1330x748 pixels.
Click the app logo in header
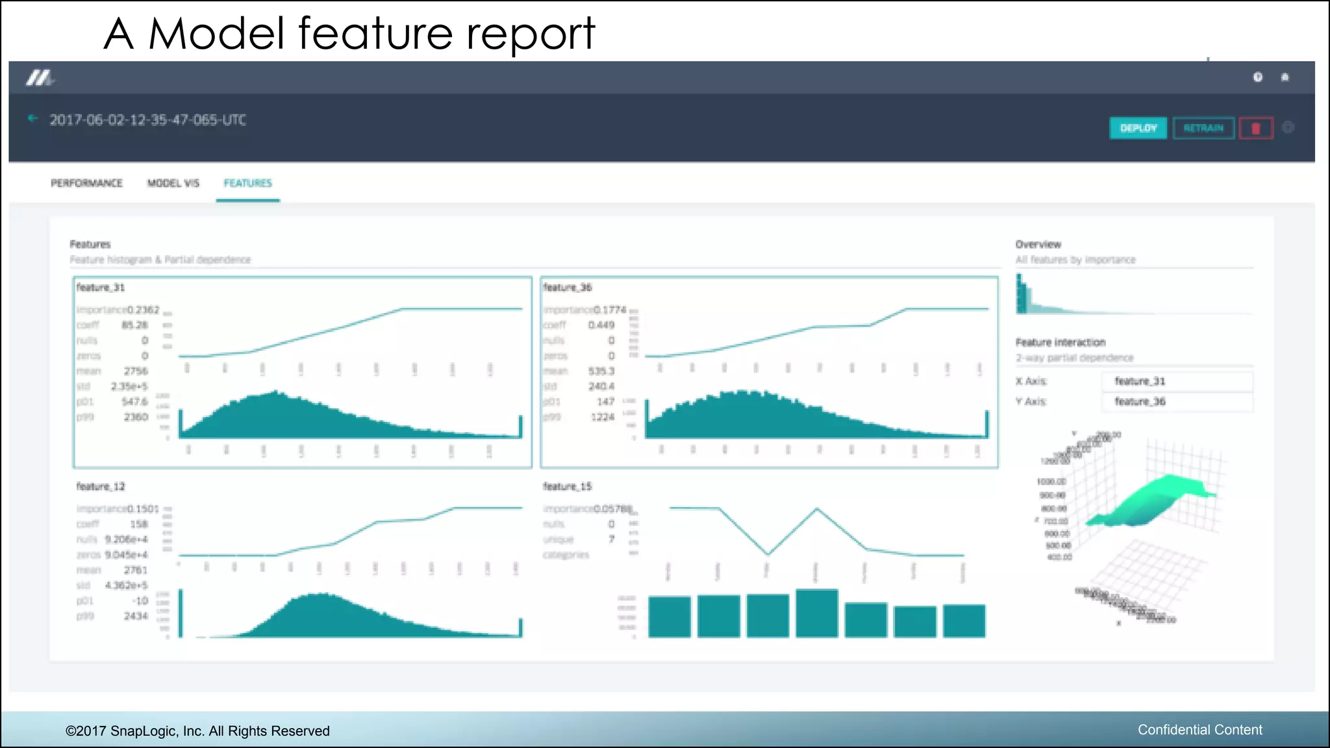(39, 78)
